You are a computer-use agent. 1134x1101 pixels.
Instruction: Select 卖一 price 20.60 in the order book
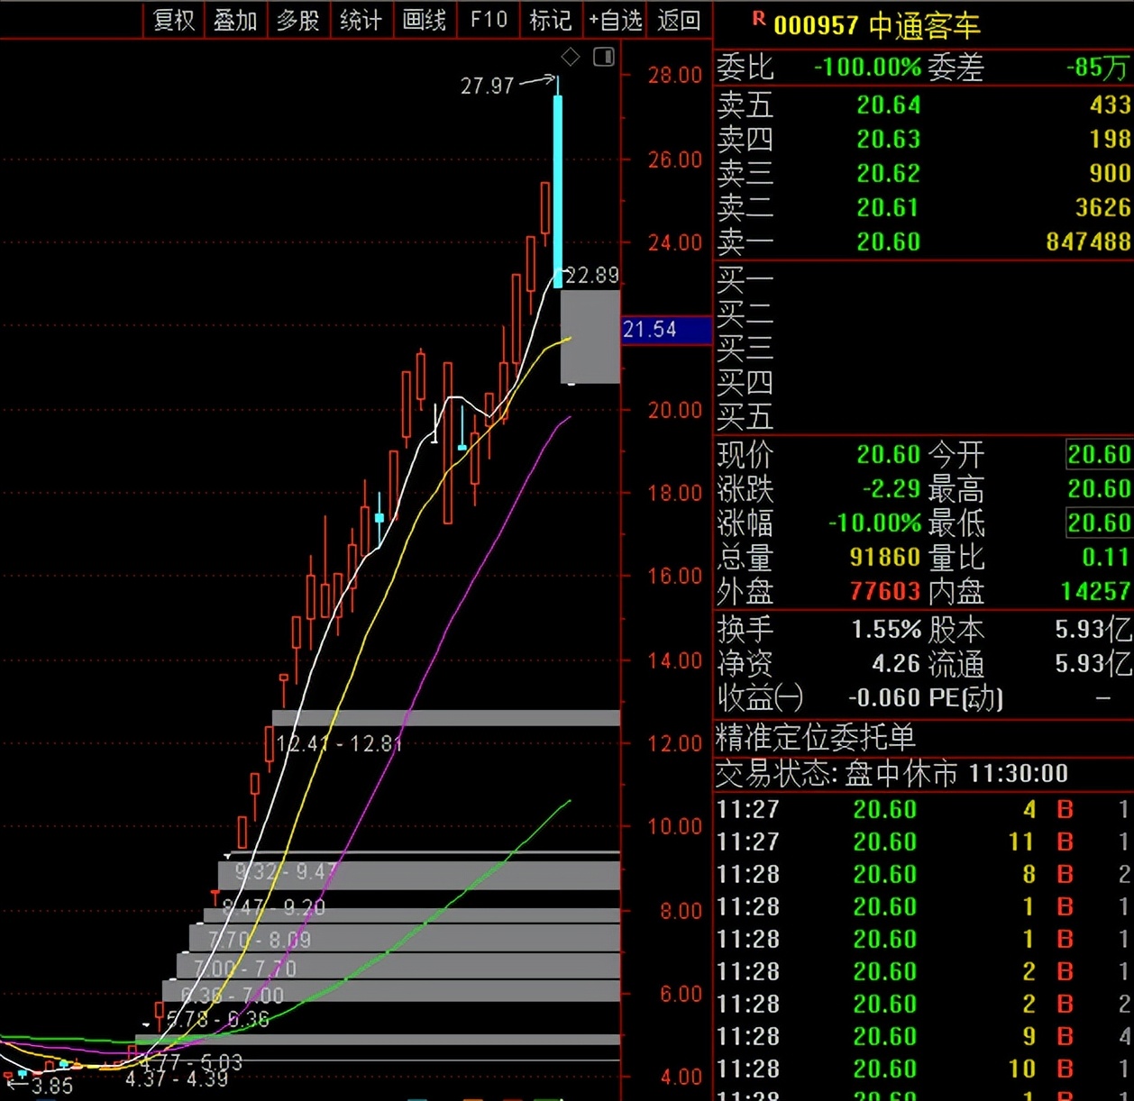(x=889, y=242)
